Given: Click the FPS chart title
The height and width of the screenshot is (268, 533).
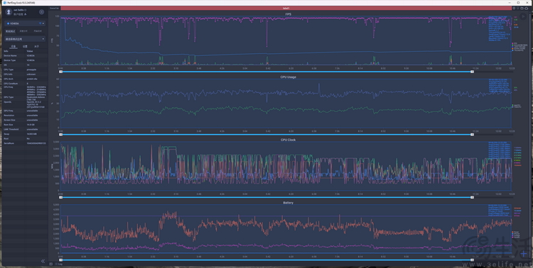Looking at the screenshot, I should (288, 14).
